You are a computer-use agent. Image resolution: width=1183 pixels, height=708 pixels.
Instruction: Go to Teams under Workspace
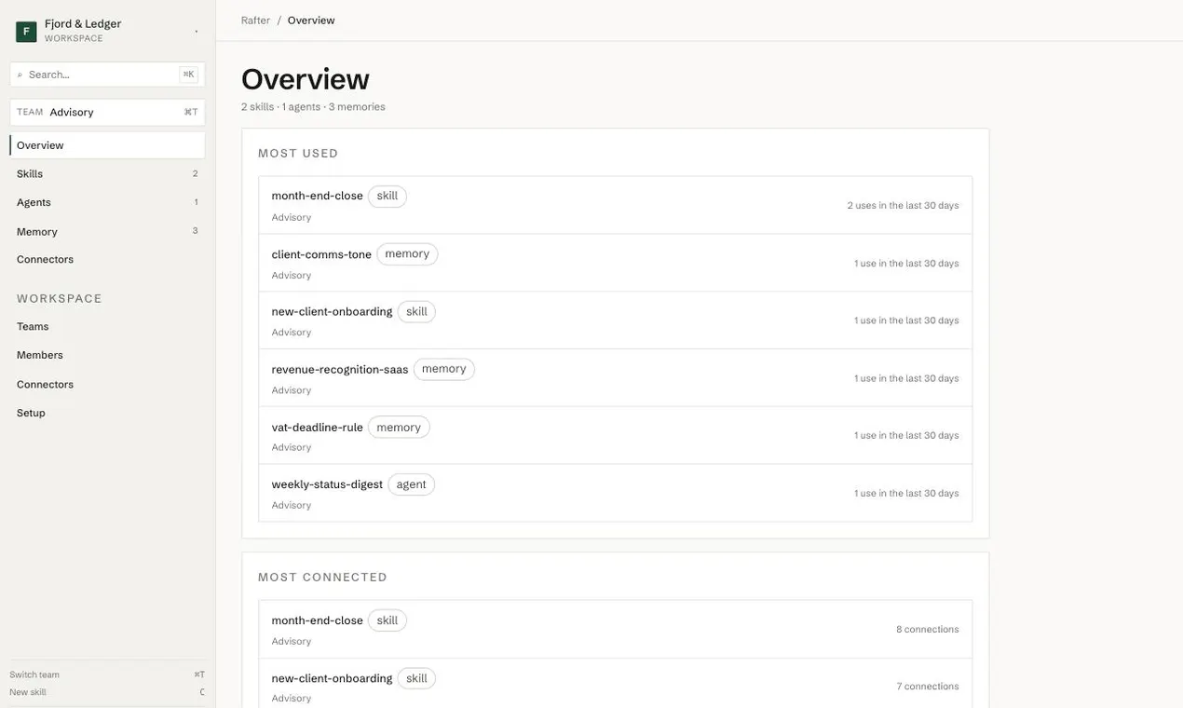(107, 327)
